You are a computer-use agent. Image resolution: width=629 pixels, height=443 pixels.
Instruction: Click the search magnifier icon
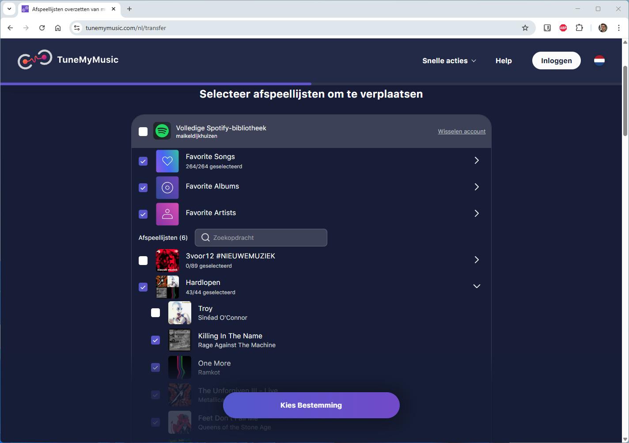pyautogui.click(x=205, y=238)
